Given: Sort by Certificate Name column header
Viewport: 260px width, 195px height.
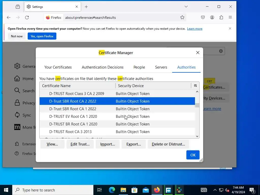Looking at the screenshot, I should point(77,86).
